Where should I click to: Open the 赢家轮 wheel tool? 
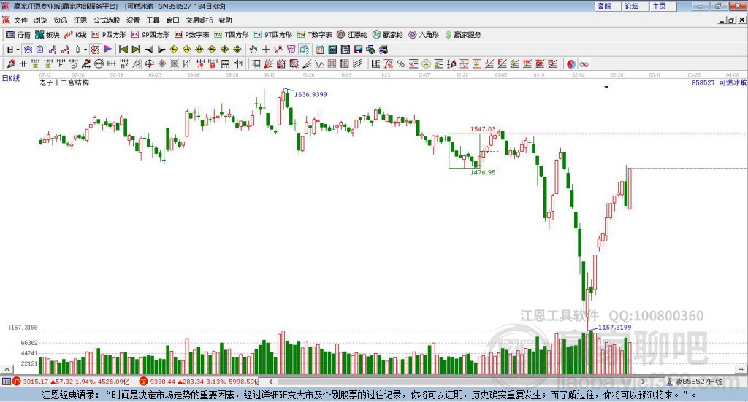pos(388,35)
